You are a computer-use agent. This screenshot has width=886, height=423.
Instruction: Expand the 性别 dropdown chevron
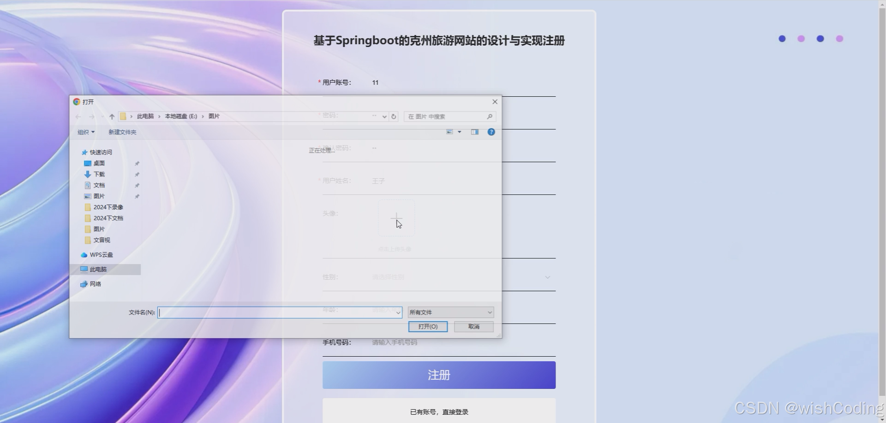click(x=547, y=277)
